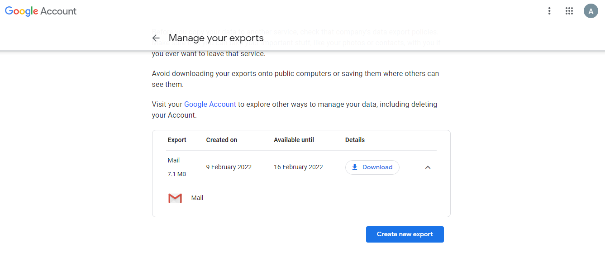The width and height of the screenshot is (605, 267).
Task: Open the three-dot more options menu
Action: (549, 11)
